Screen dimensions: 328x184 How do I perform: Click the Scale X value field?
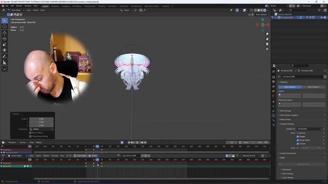(42, 119)
